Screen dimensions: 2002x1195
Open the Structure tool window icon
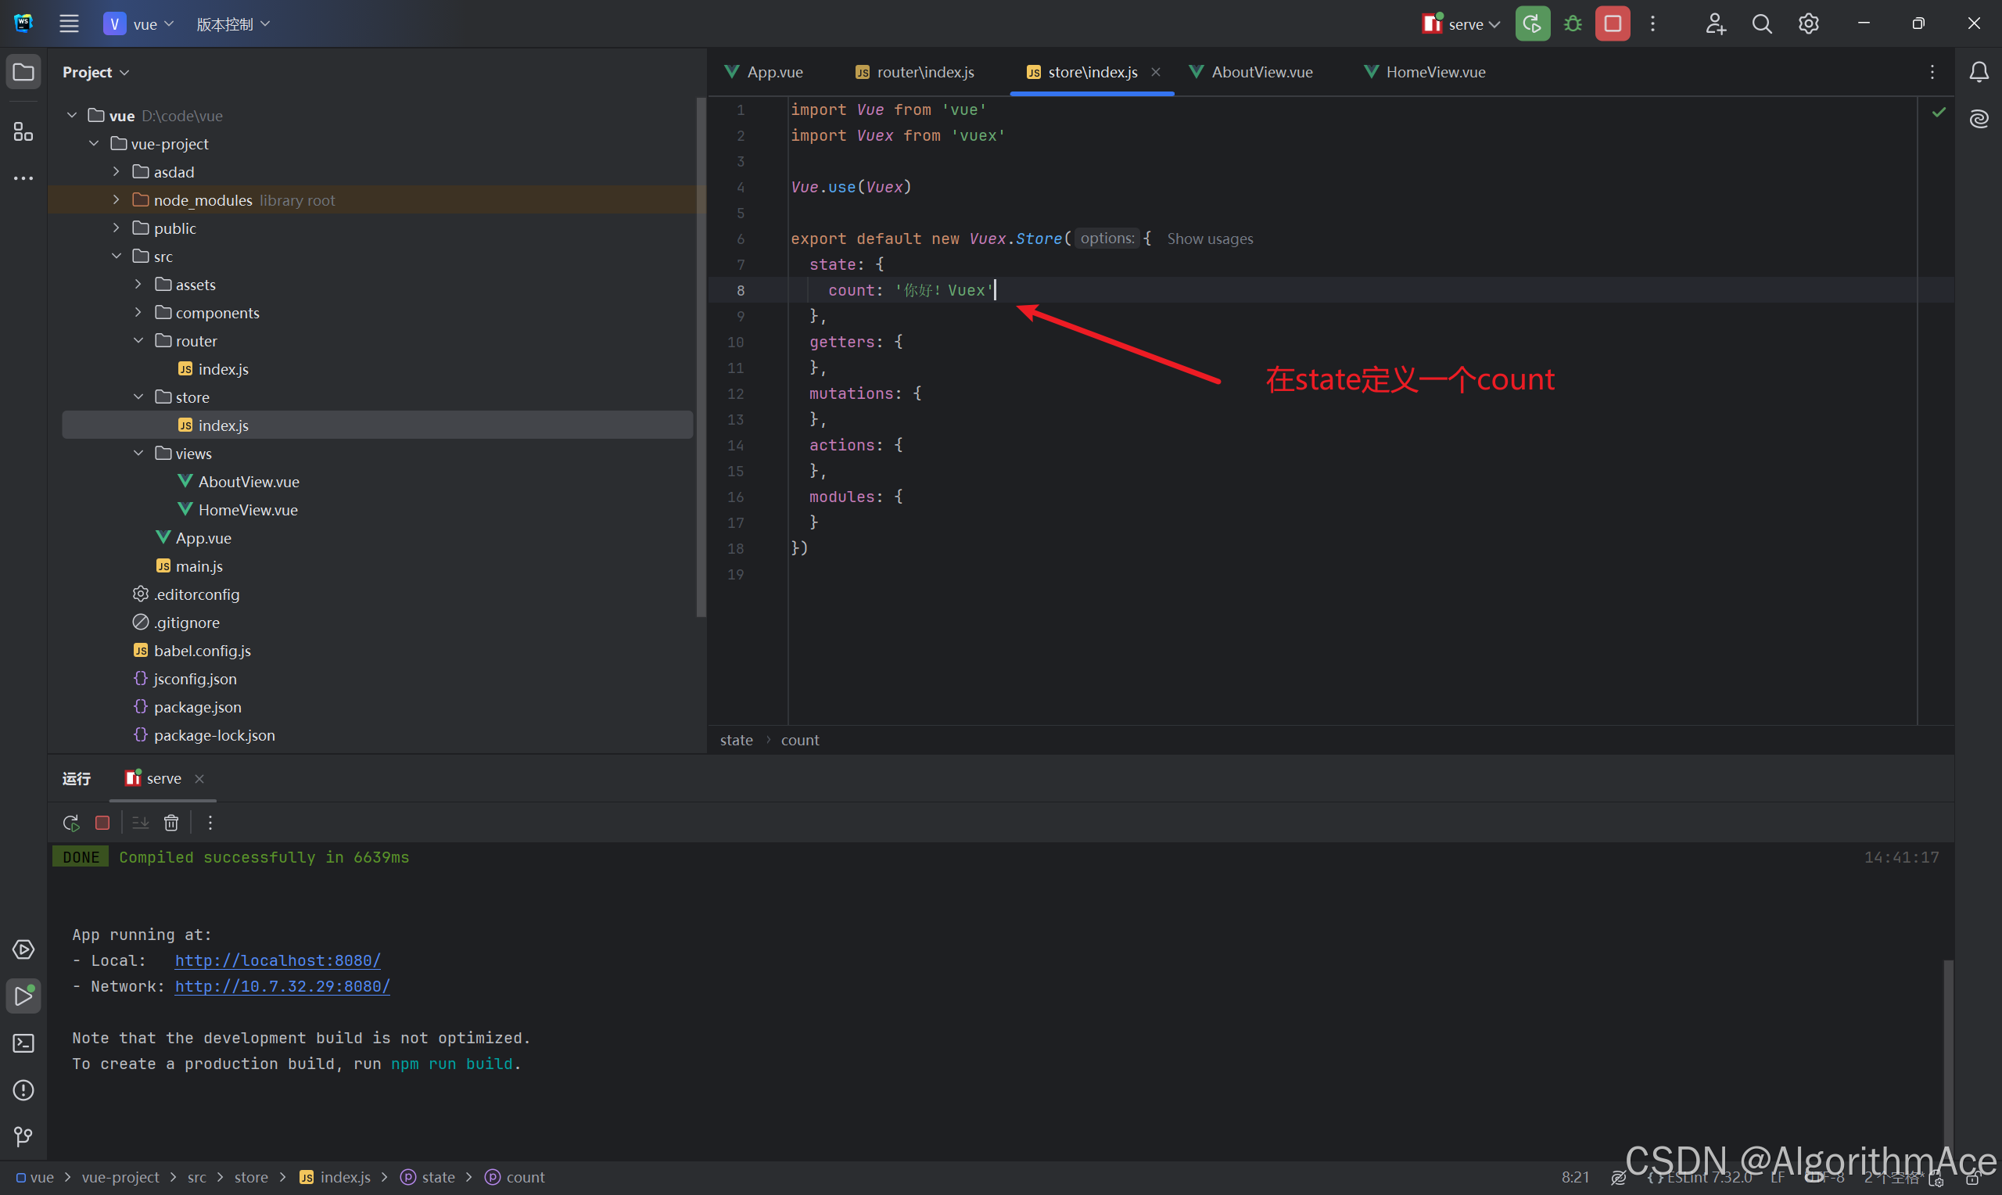pos(23,131)
